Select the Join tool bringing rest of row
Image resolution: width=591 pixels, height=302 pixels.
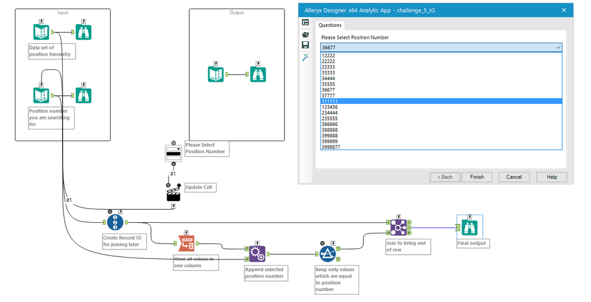tap(398, 228)
